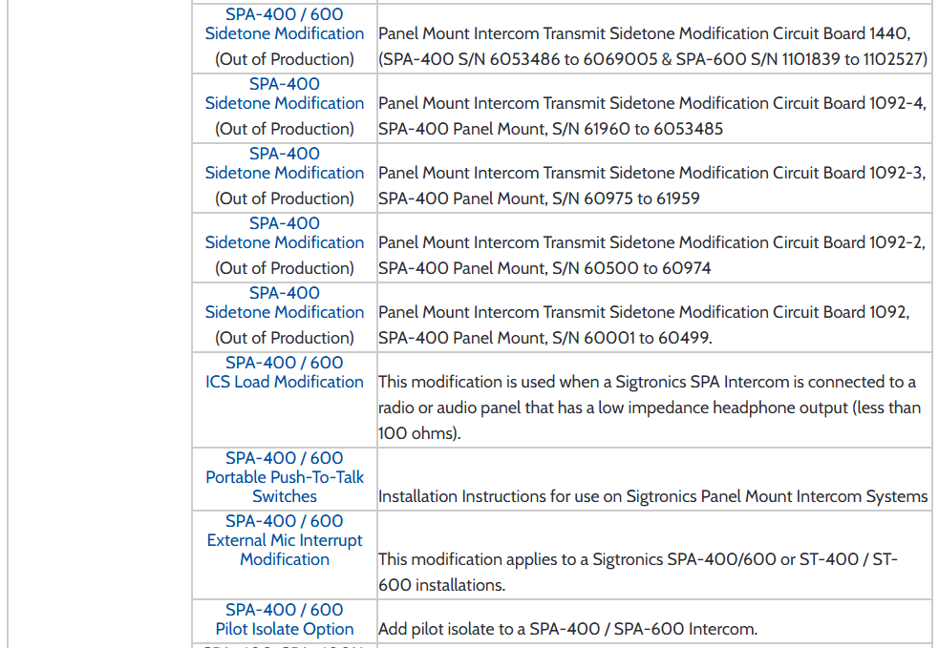Open the ICS Load Modification link
This screenshot has height=648, width=939.
pos(285,382)
